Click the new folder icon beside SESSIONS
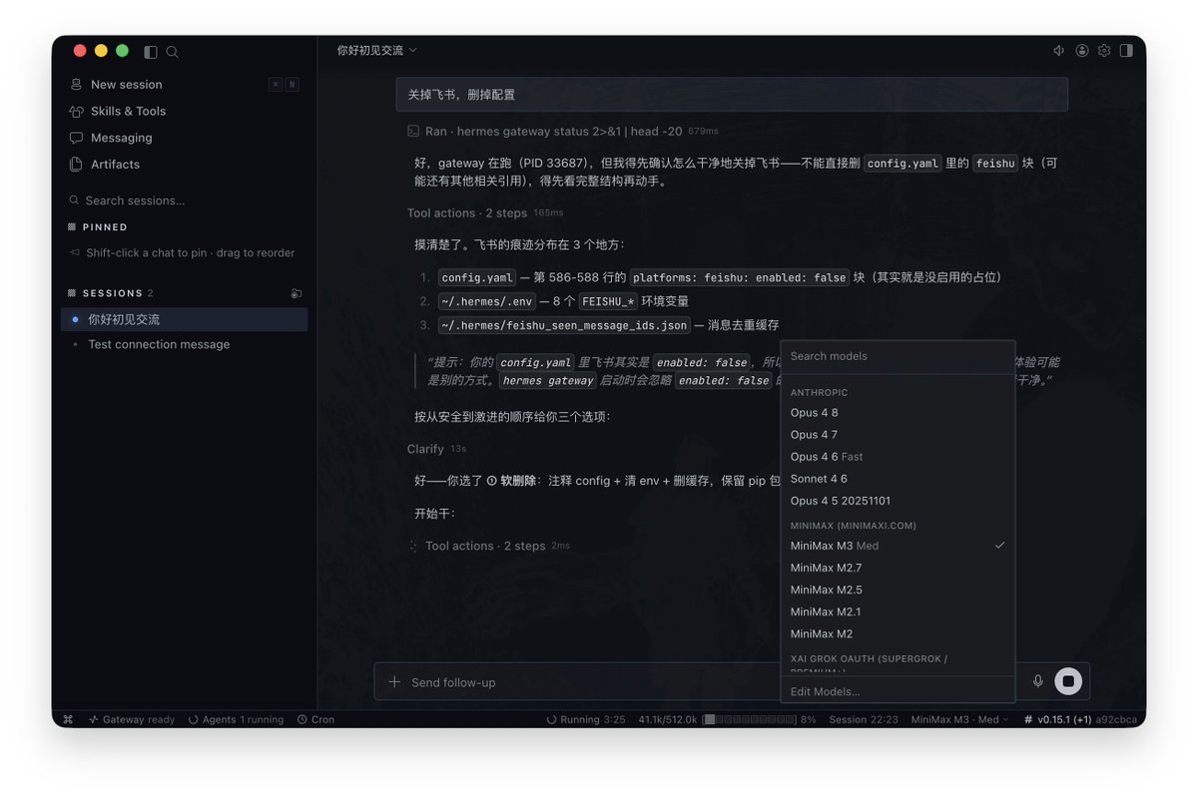 (297, 293)
